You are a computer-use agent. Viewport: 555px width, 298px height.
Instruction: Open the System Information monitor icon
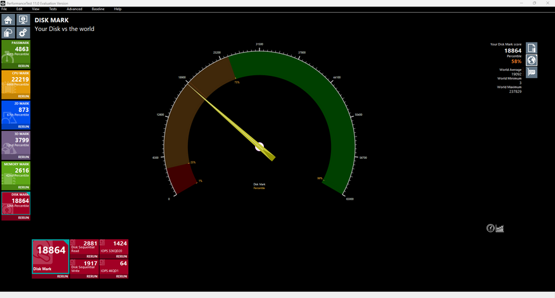23,20
